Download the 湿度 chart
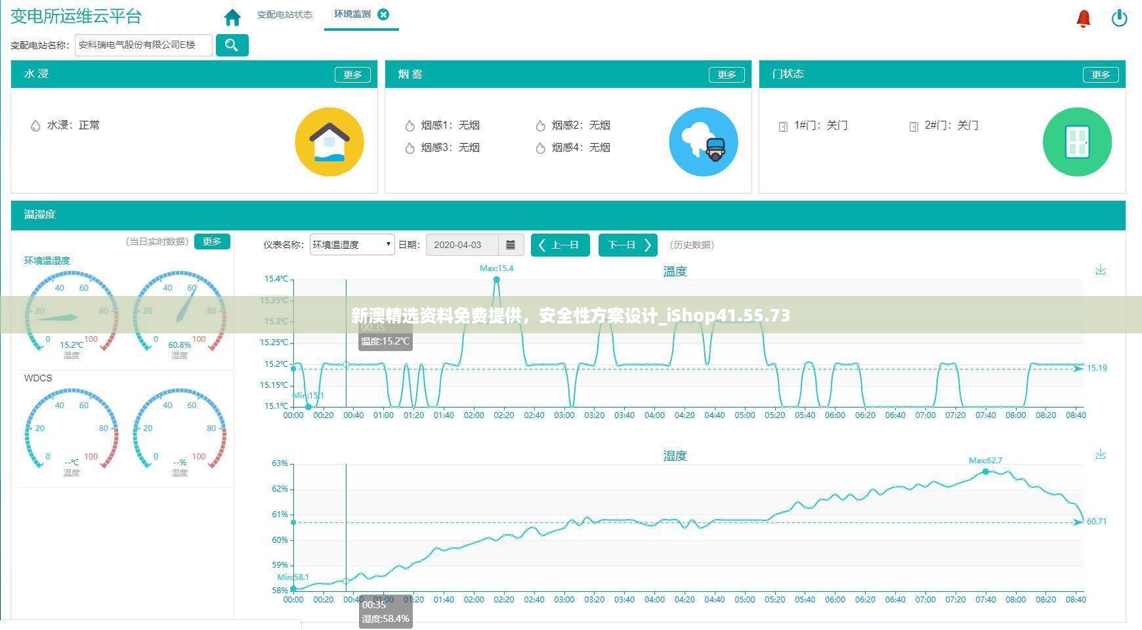The image size is (1142, 630). (1101, 454)
